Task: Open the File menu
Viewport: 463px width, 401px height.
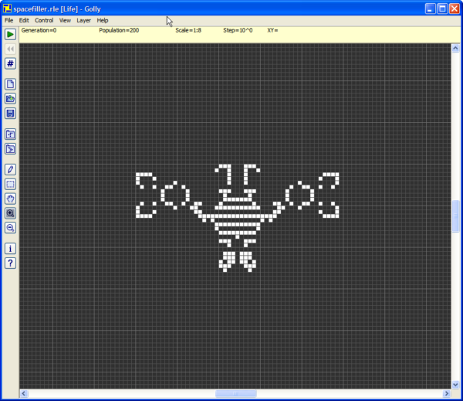Action: click(x=9, y=20)
